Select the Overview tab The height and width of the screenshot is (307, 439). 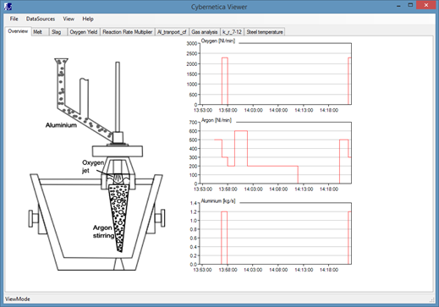pos(18,31)
